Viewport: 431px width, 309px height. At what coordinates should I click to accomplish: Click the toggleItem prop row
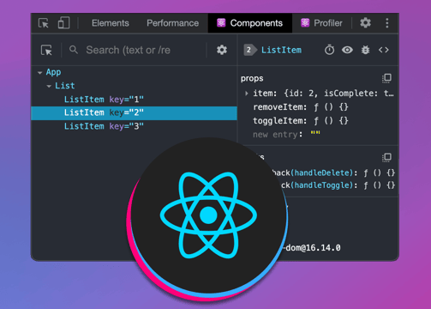coord(301,121)
